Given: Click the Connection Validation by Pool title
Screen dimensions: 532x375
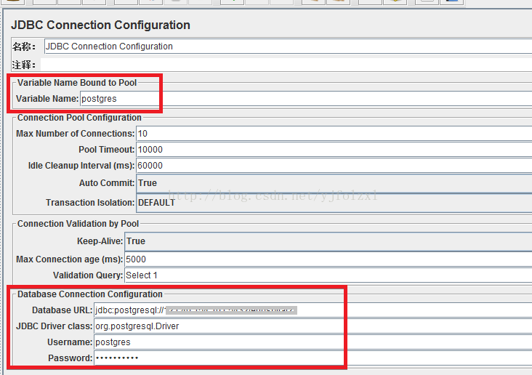Looking at the screenshot, I should pos(78,224).
